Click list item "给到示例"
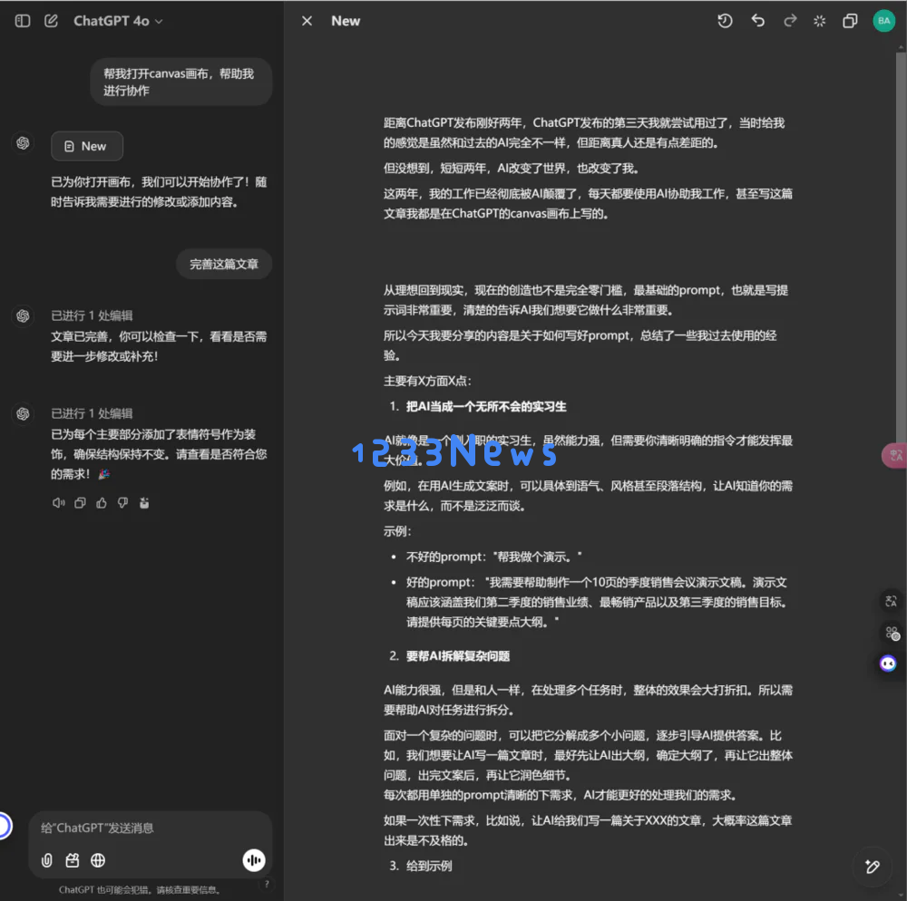Viewport: 907px width, 901px height. (x=429, y=866)
